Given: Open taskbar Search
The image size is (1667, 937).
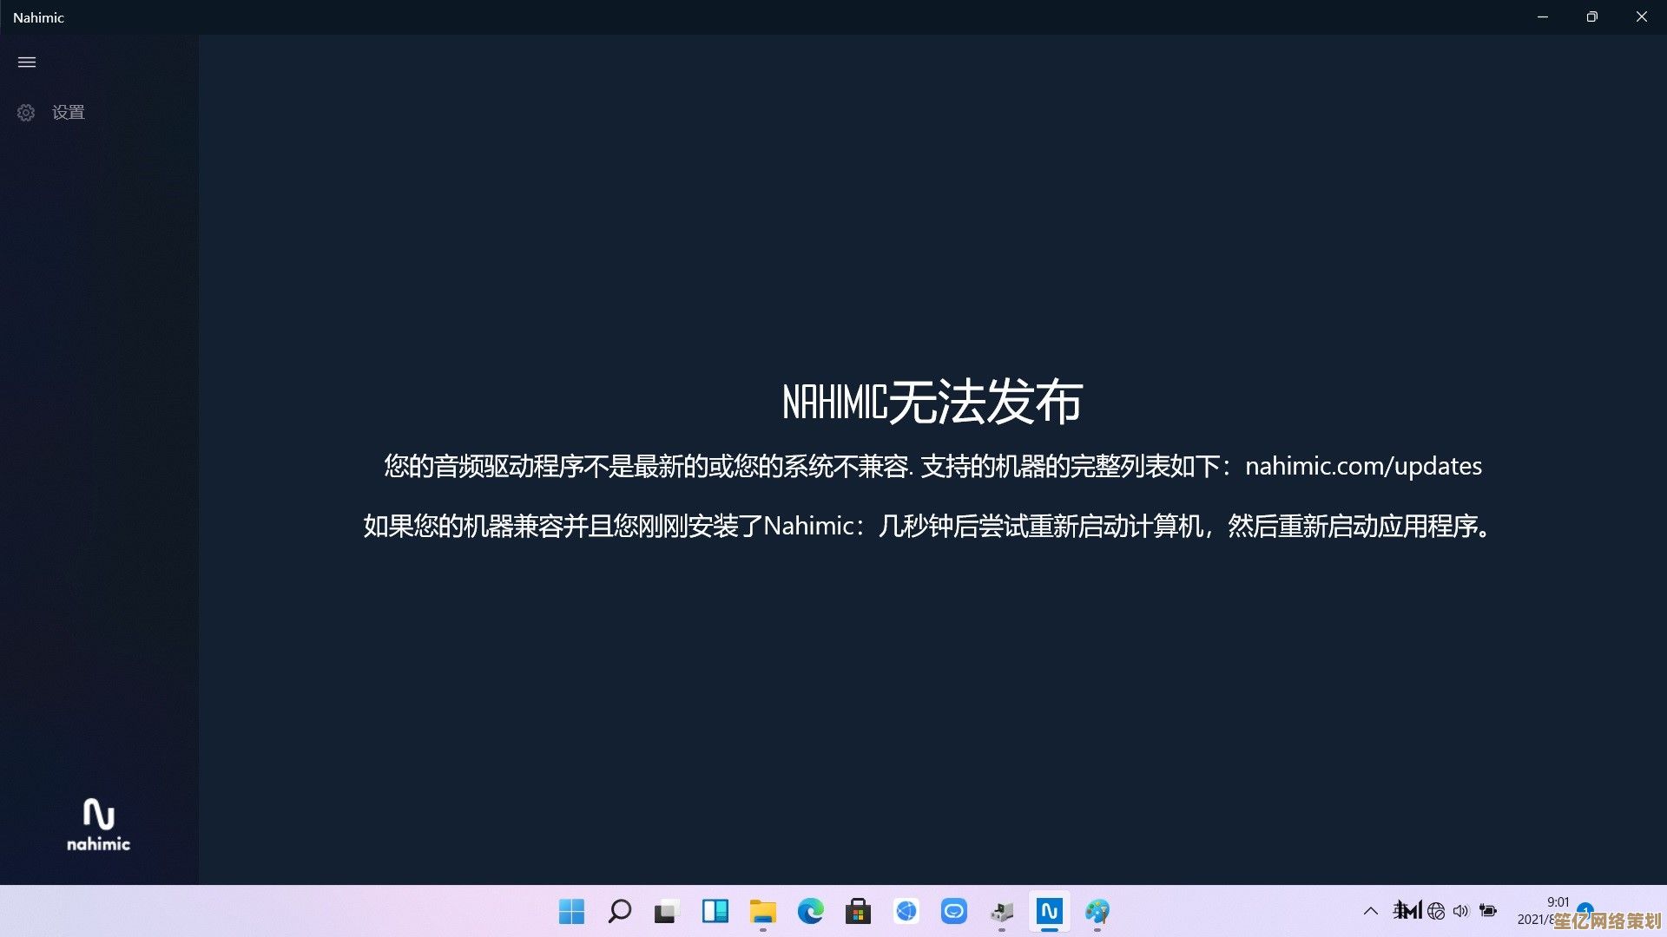Looking at the screenshot, I should [619, 912].
